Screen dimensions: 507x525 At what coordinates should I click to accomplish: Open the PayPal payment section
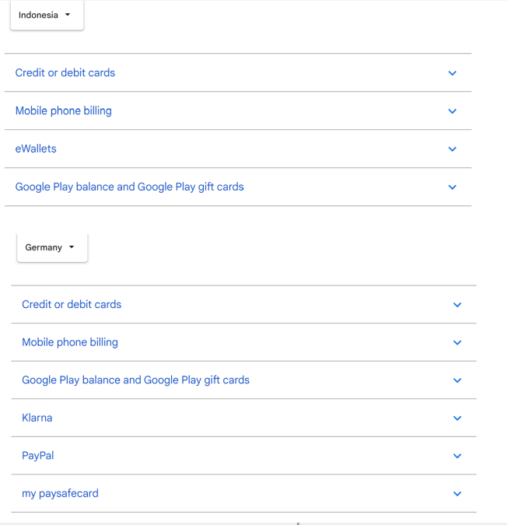pyautogui.click(x=38, y=456)
